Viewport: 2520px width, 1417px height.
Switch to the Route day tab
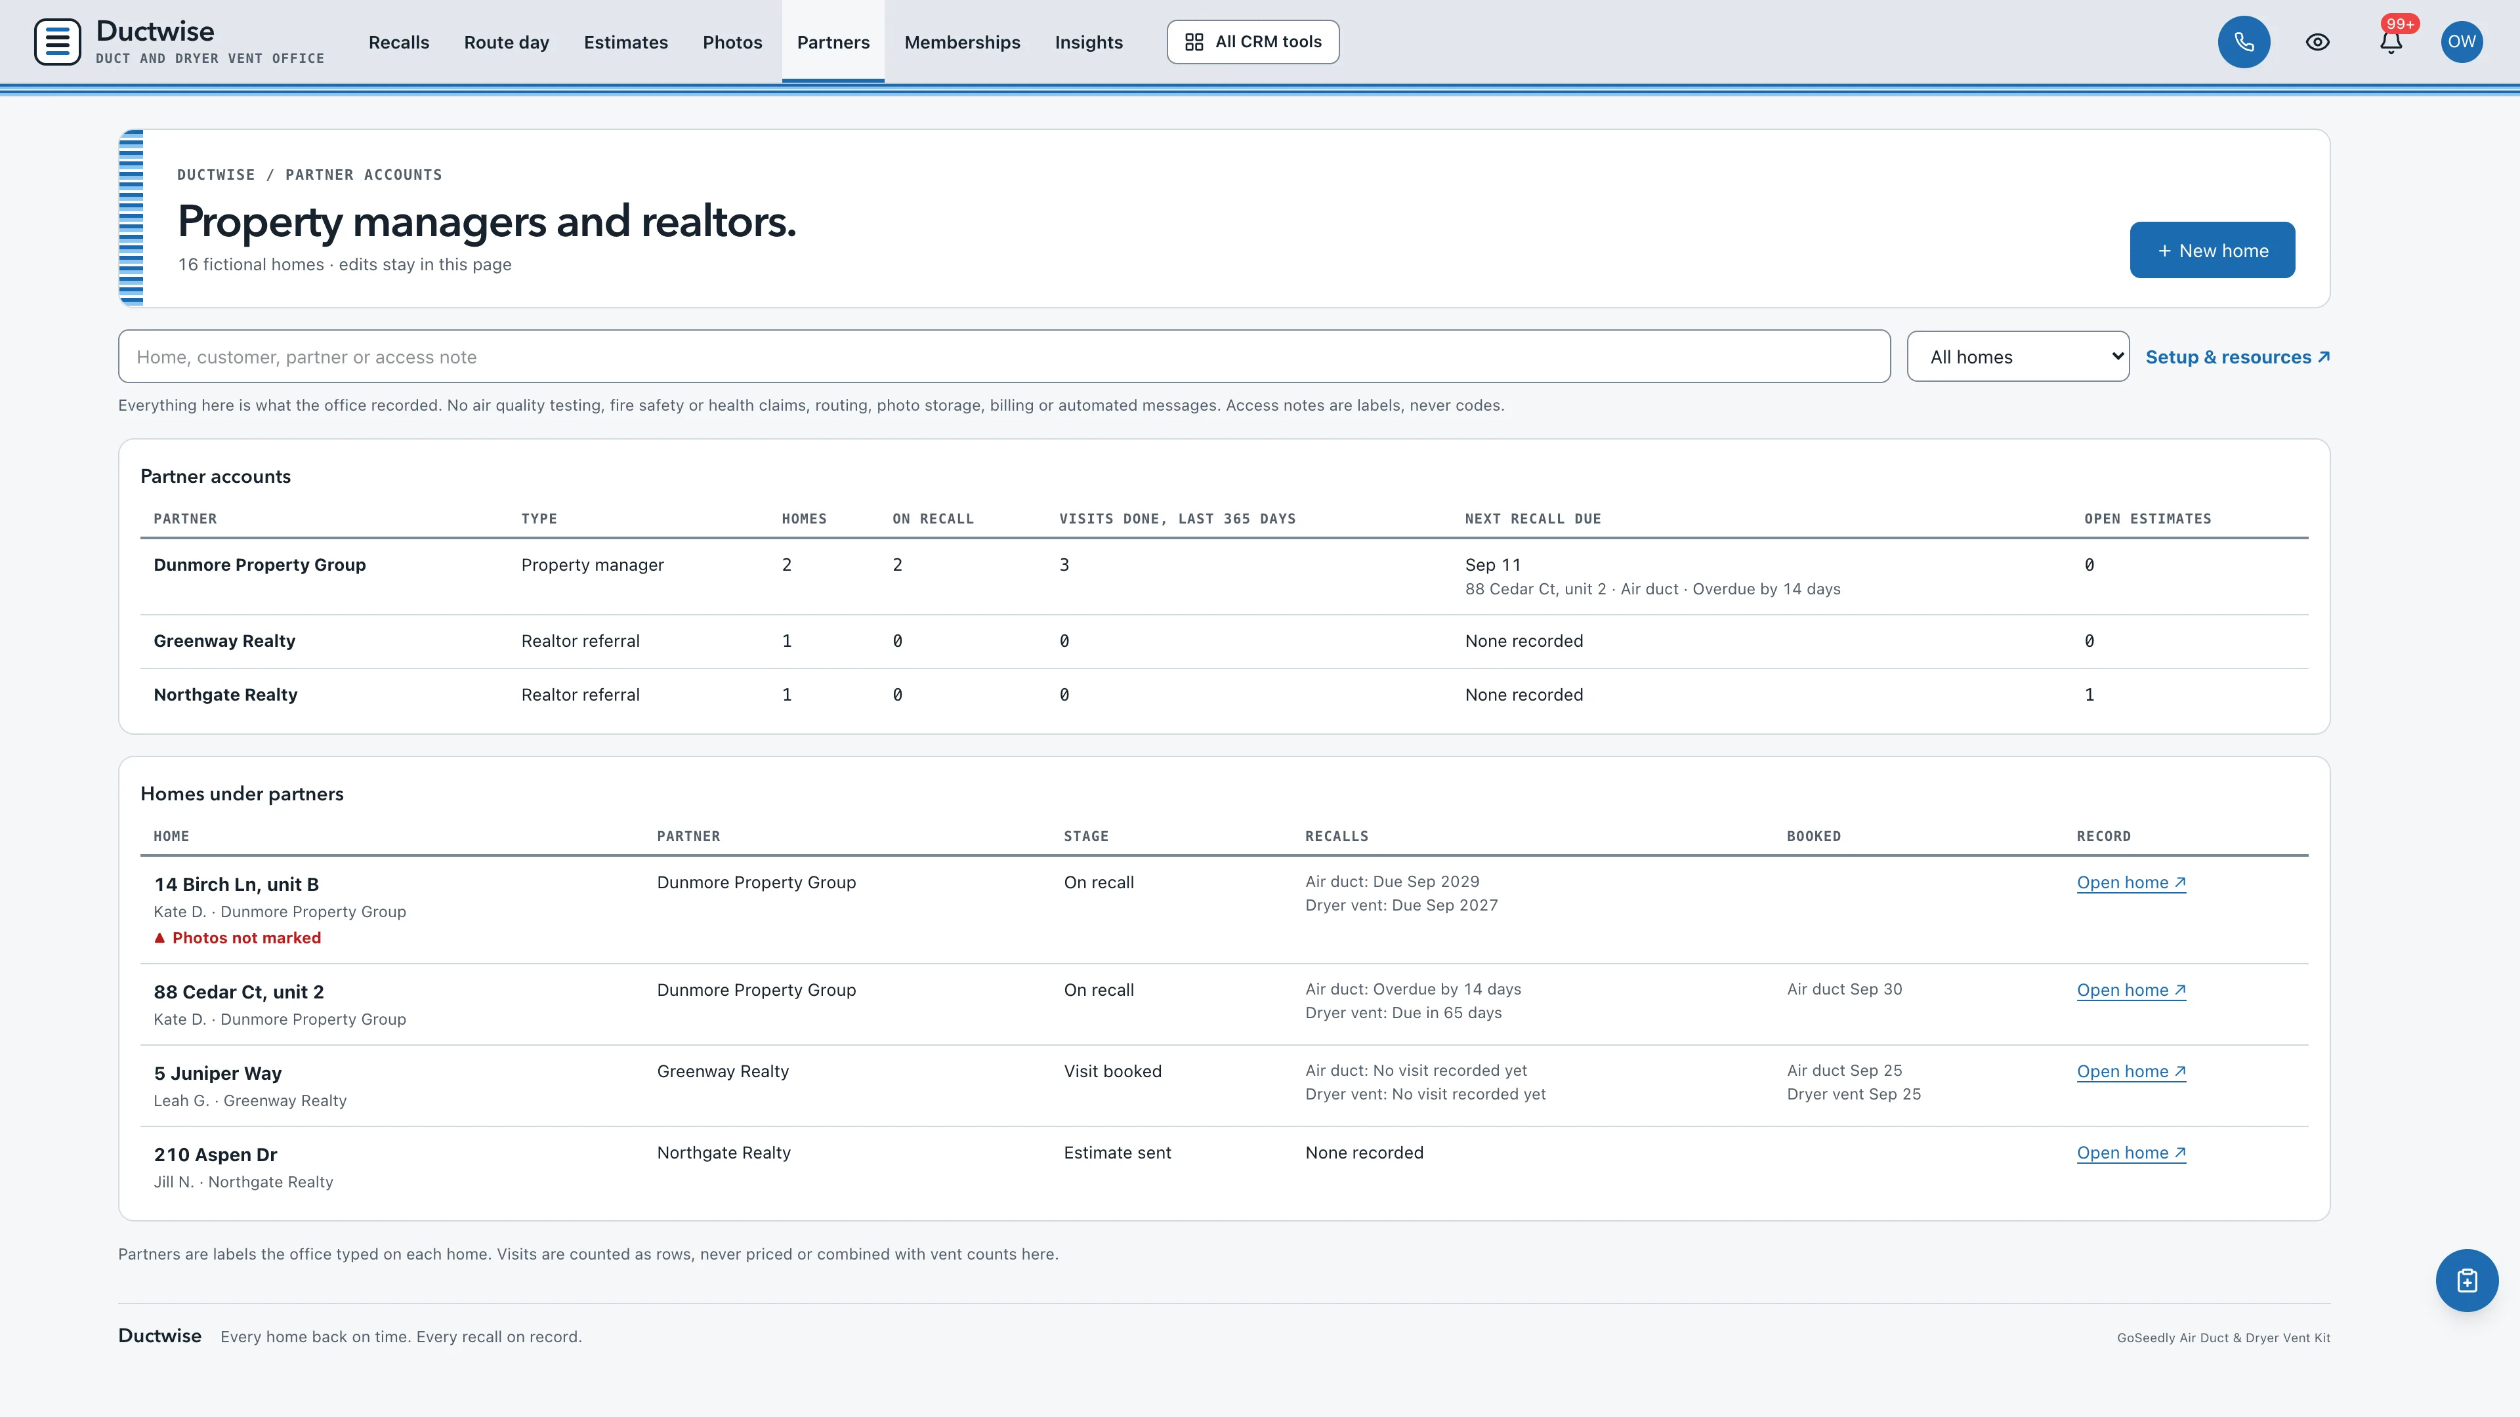pos(507,42)
